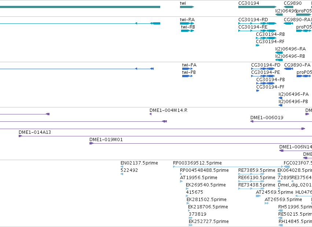
Task: Select the RE66190.5prime EST label
Action: (x=257, y=178)
